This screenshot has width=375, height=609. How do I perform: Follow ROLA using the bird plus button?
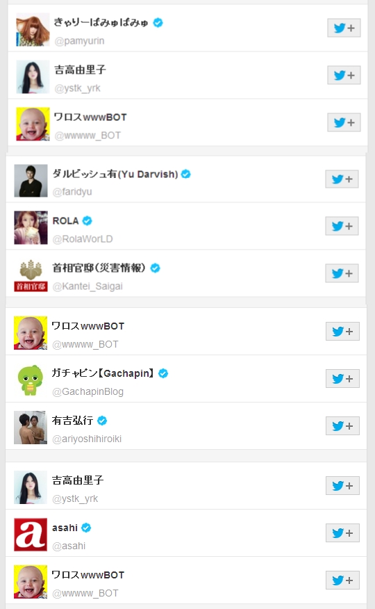coord(342,226)
